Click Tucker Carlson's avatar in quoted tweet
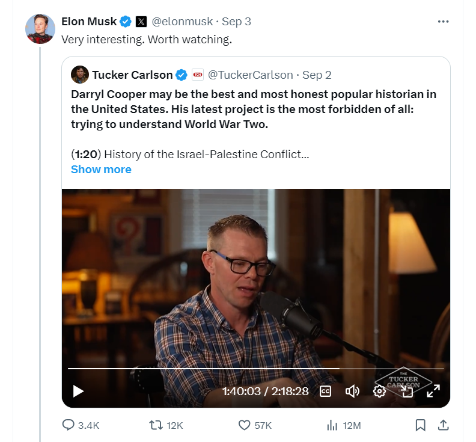The image size is (476, 442). pyautogui.click(x=80, y=75)
